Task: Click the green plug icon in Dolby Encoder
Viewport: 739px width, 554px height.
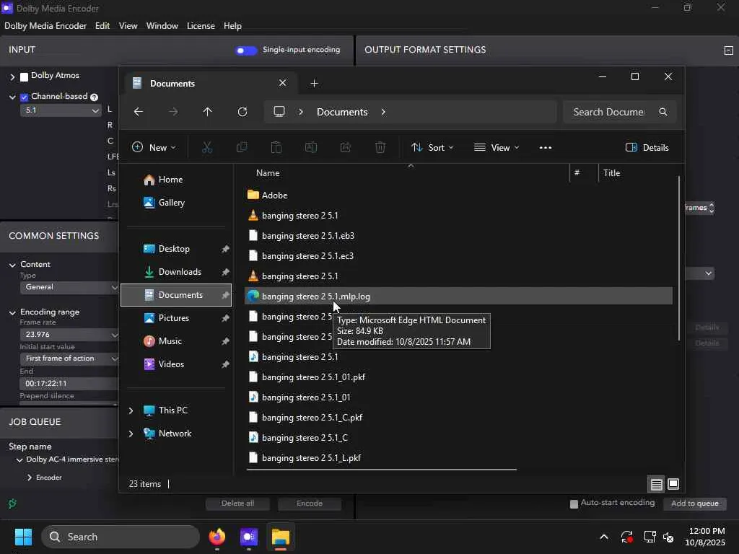Action: coord(12,504)
